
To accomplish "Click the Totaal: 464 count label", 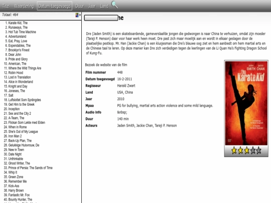I will 10,15.
